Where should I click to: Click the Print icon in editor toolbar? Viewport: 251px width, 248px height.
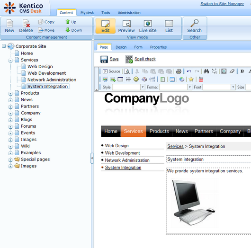coord(179,71)
